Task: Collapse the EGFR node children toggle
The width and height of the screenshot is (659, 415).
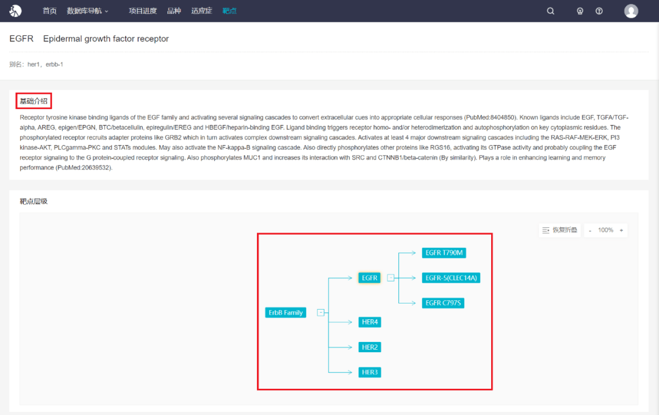Action: pyautogui.click(x=391, y=278)
